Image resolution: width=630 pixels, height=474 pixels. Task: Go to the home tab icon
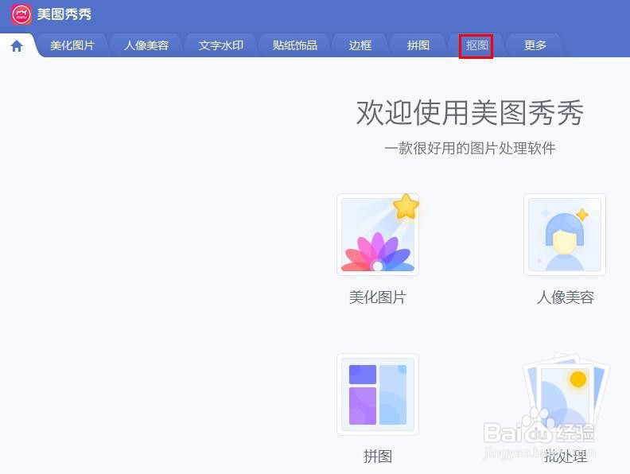[x=17, y=46]
